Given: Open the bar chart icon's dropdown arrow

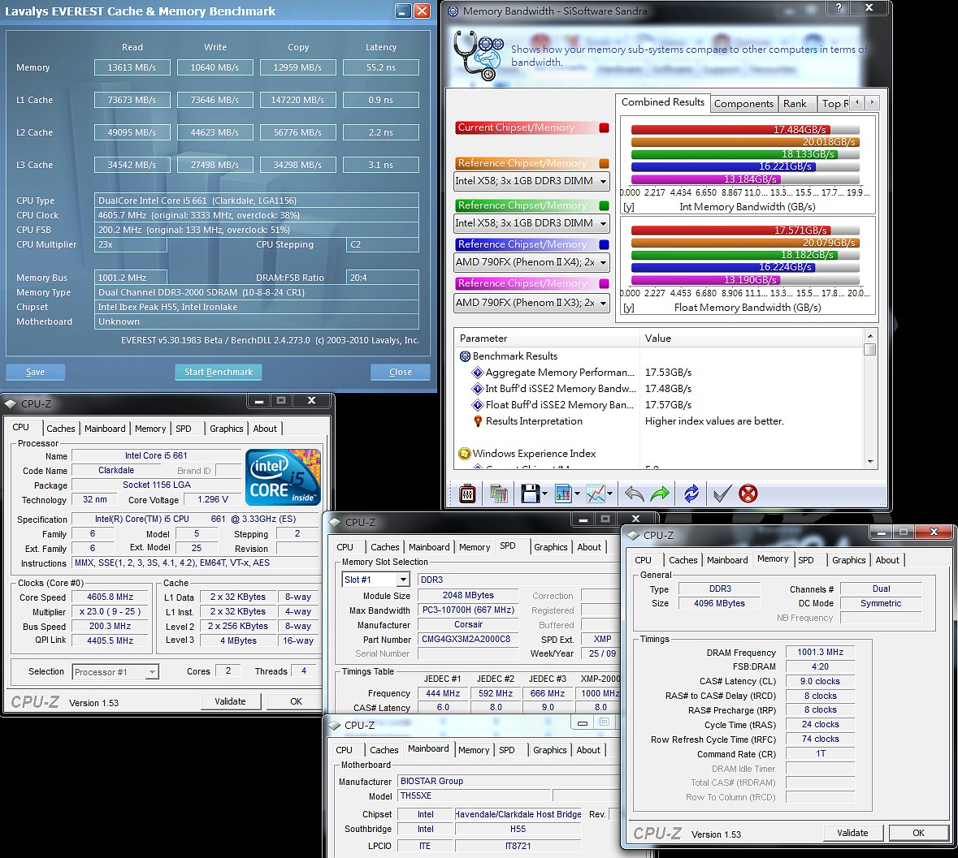Looking at the screenshot, I should click(577, 494).
